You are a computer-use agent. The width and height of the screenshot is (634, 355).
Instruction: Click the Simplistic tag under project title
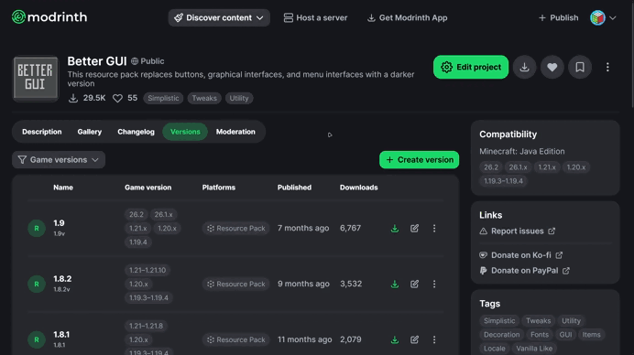pos(163,98)
